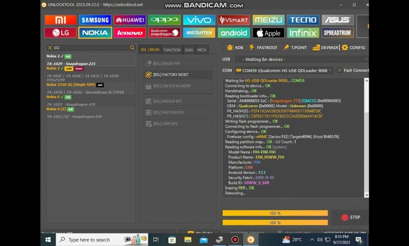Open the Meizu brand tile
This screenshot has width=409, height=246.
(x=268, y=20)
